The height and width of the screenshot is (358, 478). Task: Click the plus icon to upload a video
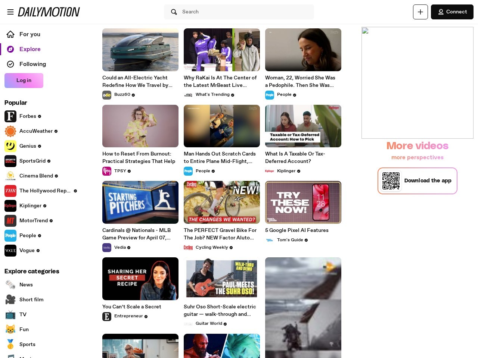(x=420, y=12)
